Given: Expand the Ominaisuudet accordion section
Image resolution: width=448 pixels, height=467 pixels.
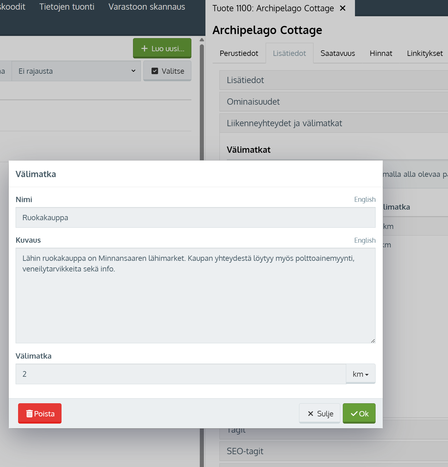Looking at the screenshot, I should coord(334,102).
